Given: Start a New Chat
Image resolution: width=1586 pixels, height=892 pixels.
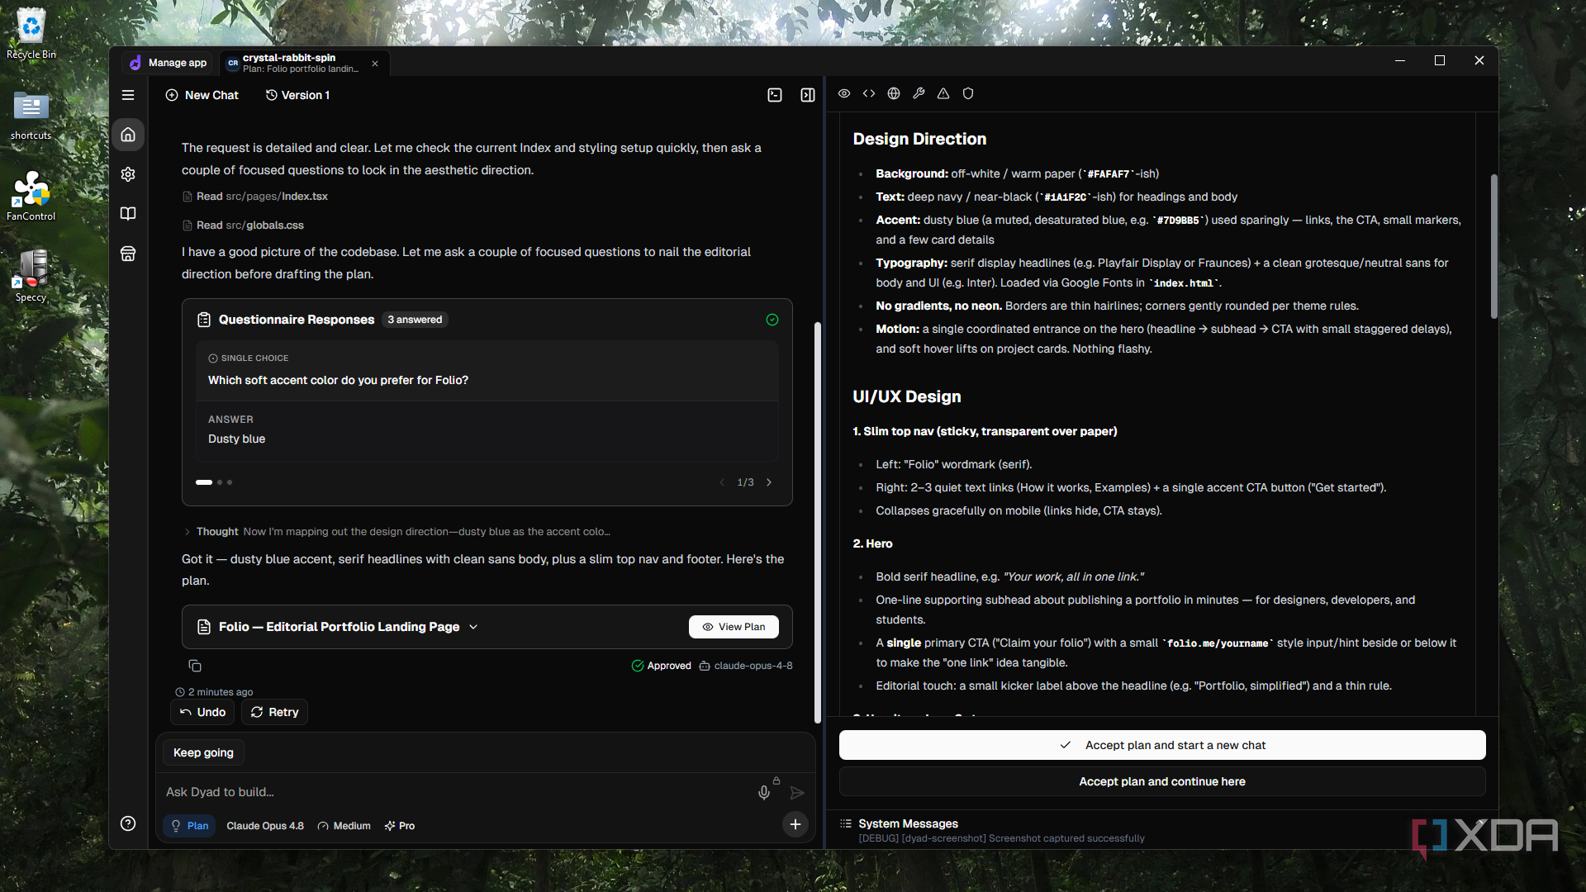Looking at the screenshot, I should pyautogui.click(x=202, y=95).
